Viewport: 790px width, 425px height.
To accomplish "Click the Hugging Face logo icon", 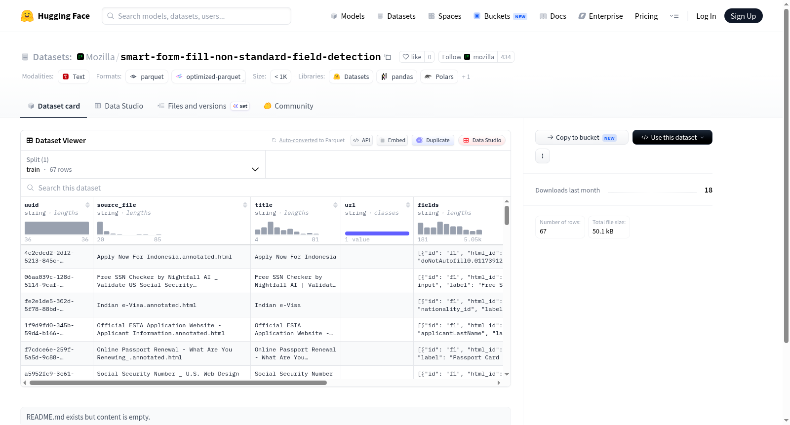I will tap(27, 16).
